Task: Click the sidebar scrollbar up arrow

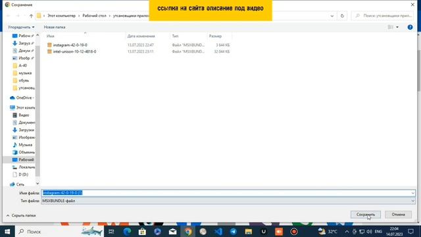Action: coord(37,35)
